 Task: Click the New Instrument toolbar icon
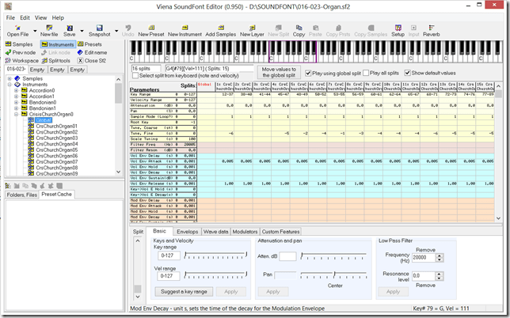pos(184,29)
